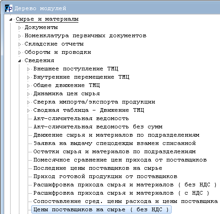Collapse the Сведения node

point(19,61)
